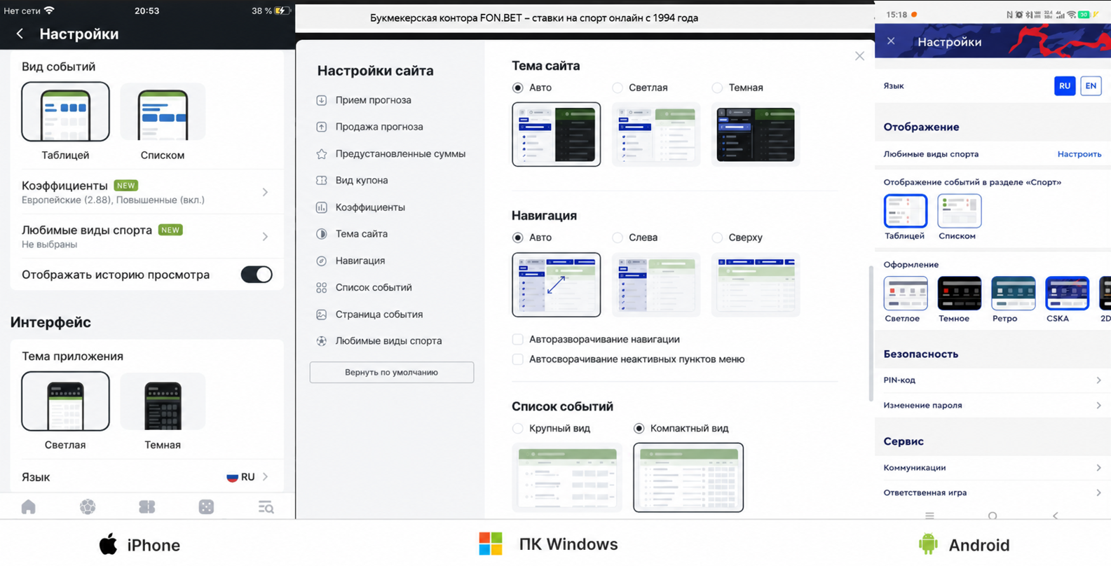The image size is (1111, 566).
Task: Tap the iPhone battery status icon
Action: coord(282,11)
